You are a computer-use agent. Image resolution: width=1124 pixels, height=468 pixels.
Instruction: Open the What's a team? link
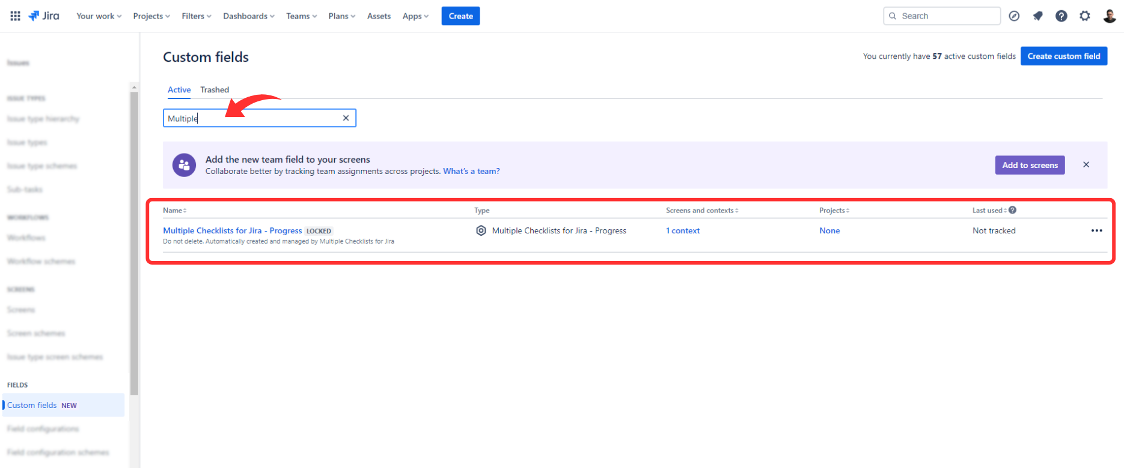click(x=471, y=171)
